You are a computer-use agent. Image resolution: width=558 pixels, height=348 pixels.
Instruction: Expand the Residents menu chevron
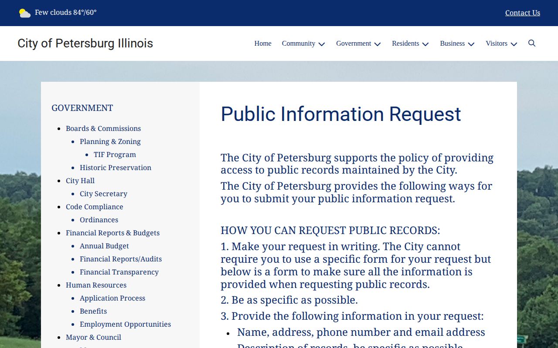click(425, 44)
